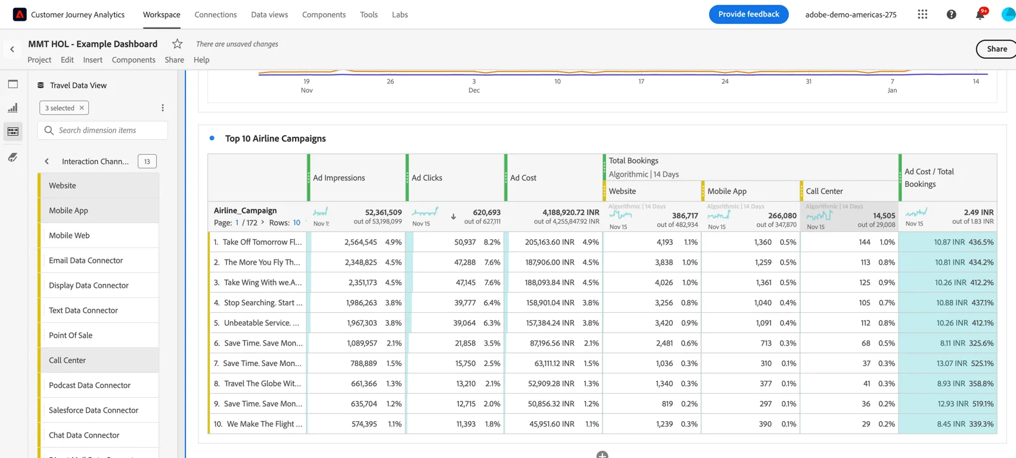Open the help question mark icon

coord(951,14)
